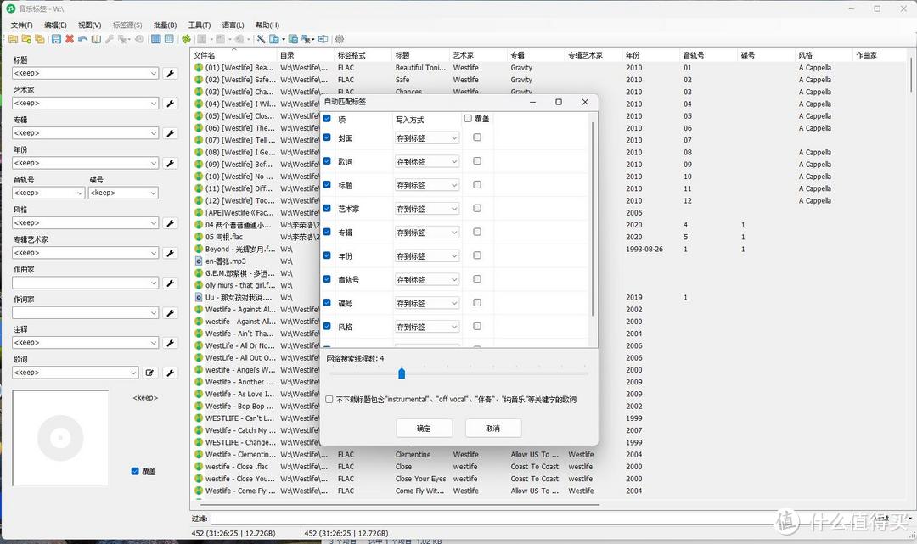This screenshot has height=544, width=917.
Task: Click the 取消 button
Action: [x=492, y=429]
